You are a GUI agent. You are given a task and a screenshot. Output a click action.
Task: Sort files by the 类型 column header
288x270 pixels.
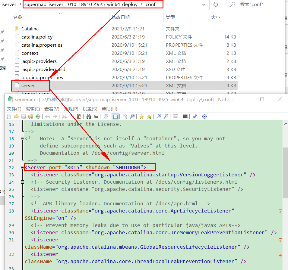(x=170, y=17)
